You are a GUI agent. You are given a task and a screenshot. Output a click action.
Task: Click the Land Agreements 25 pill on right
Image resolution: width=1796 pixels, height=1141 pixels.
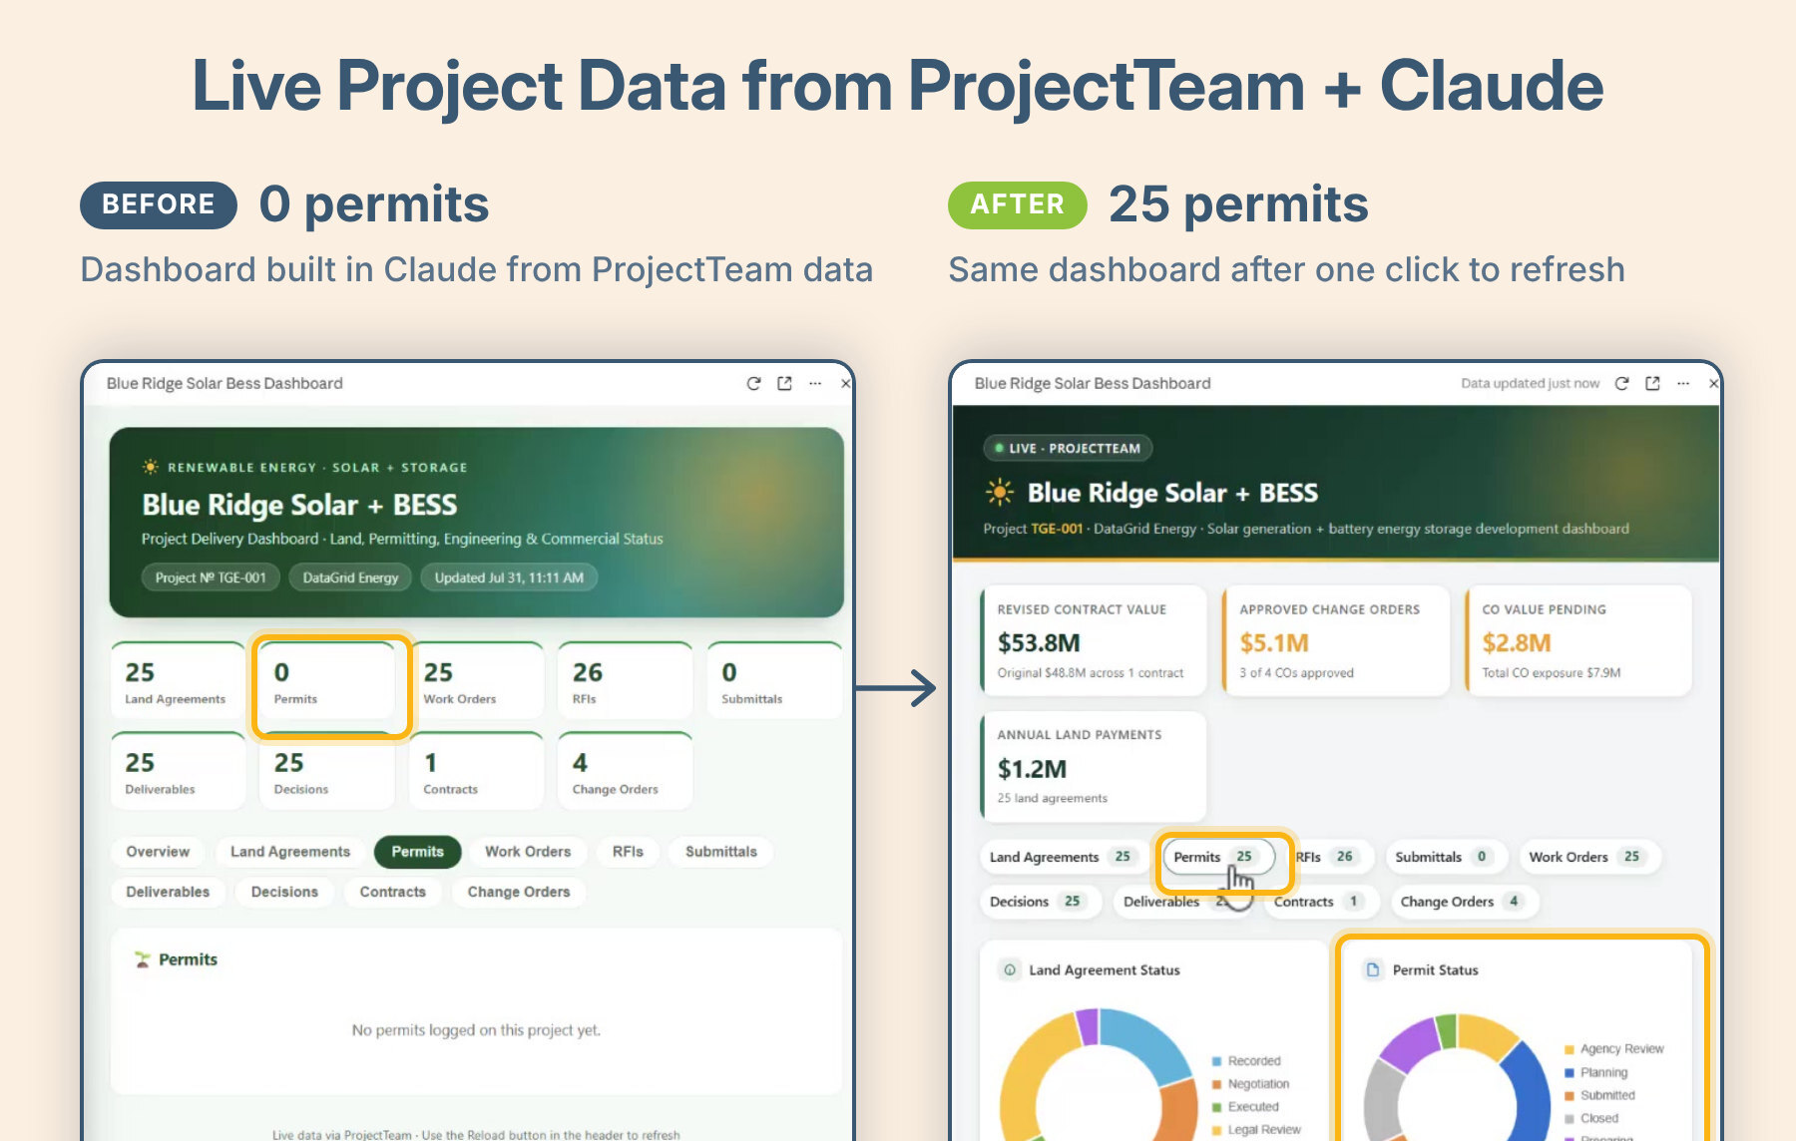coord(1063,857)
